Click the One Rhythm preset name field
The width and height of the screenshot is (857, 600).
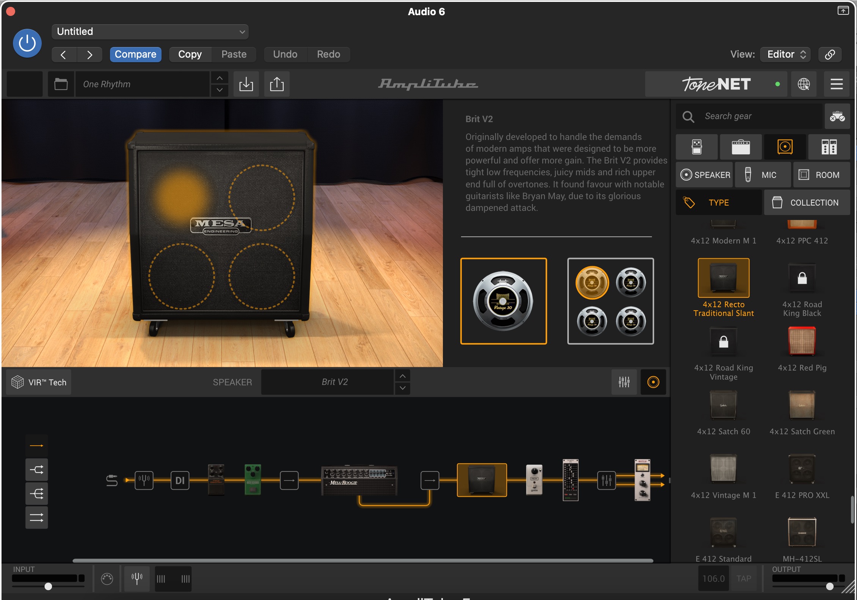[143, 84]
